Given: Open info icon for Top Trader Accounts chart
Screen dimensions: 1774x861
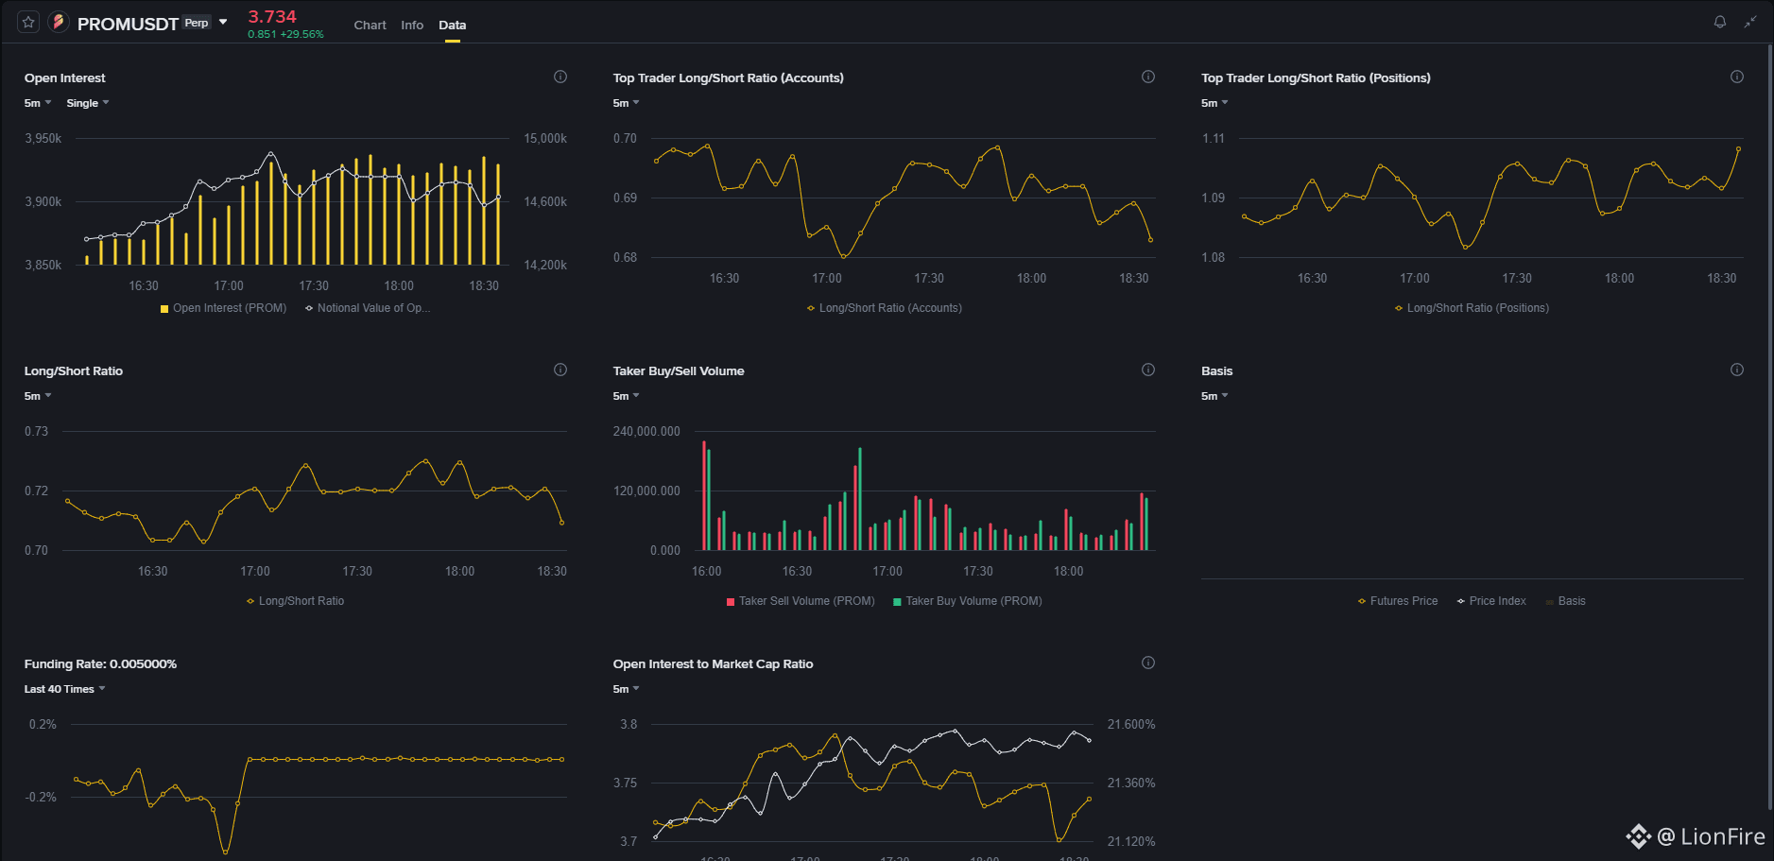Looking at the screenshot, I should point(1148,77).
